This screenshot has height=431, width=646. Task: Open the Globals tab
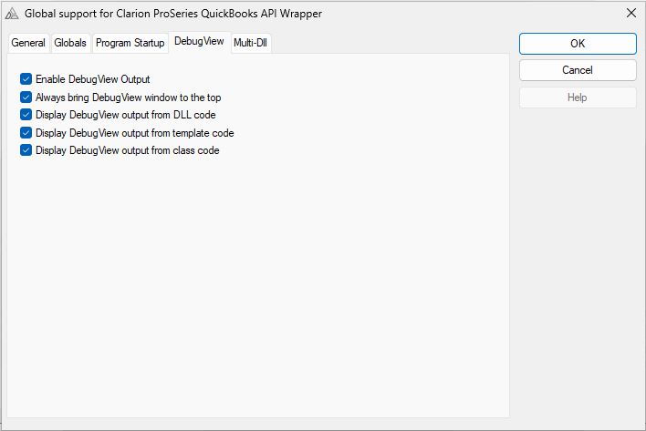[x=70, y=43]
